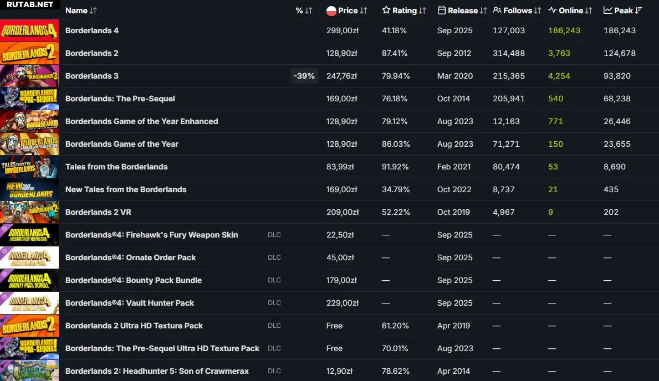Open Borderlands: The Pre-Sequel game link
This screenshot has height=381, width=659.
(120, 99)
